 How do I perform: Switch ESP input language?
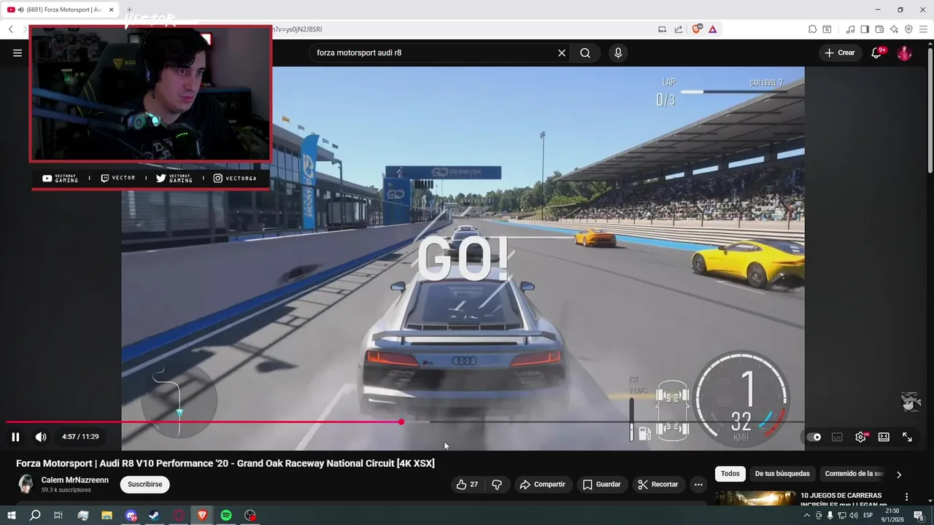coord(868,516)
